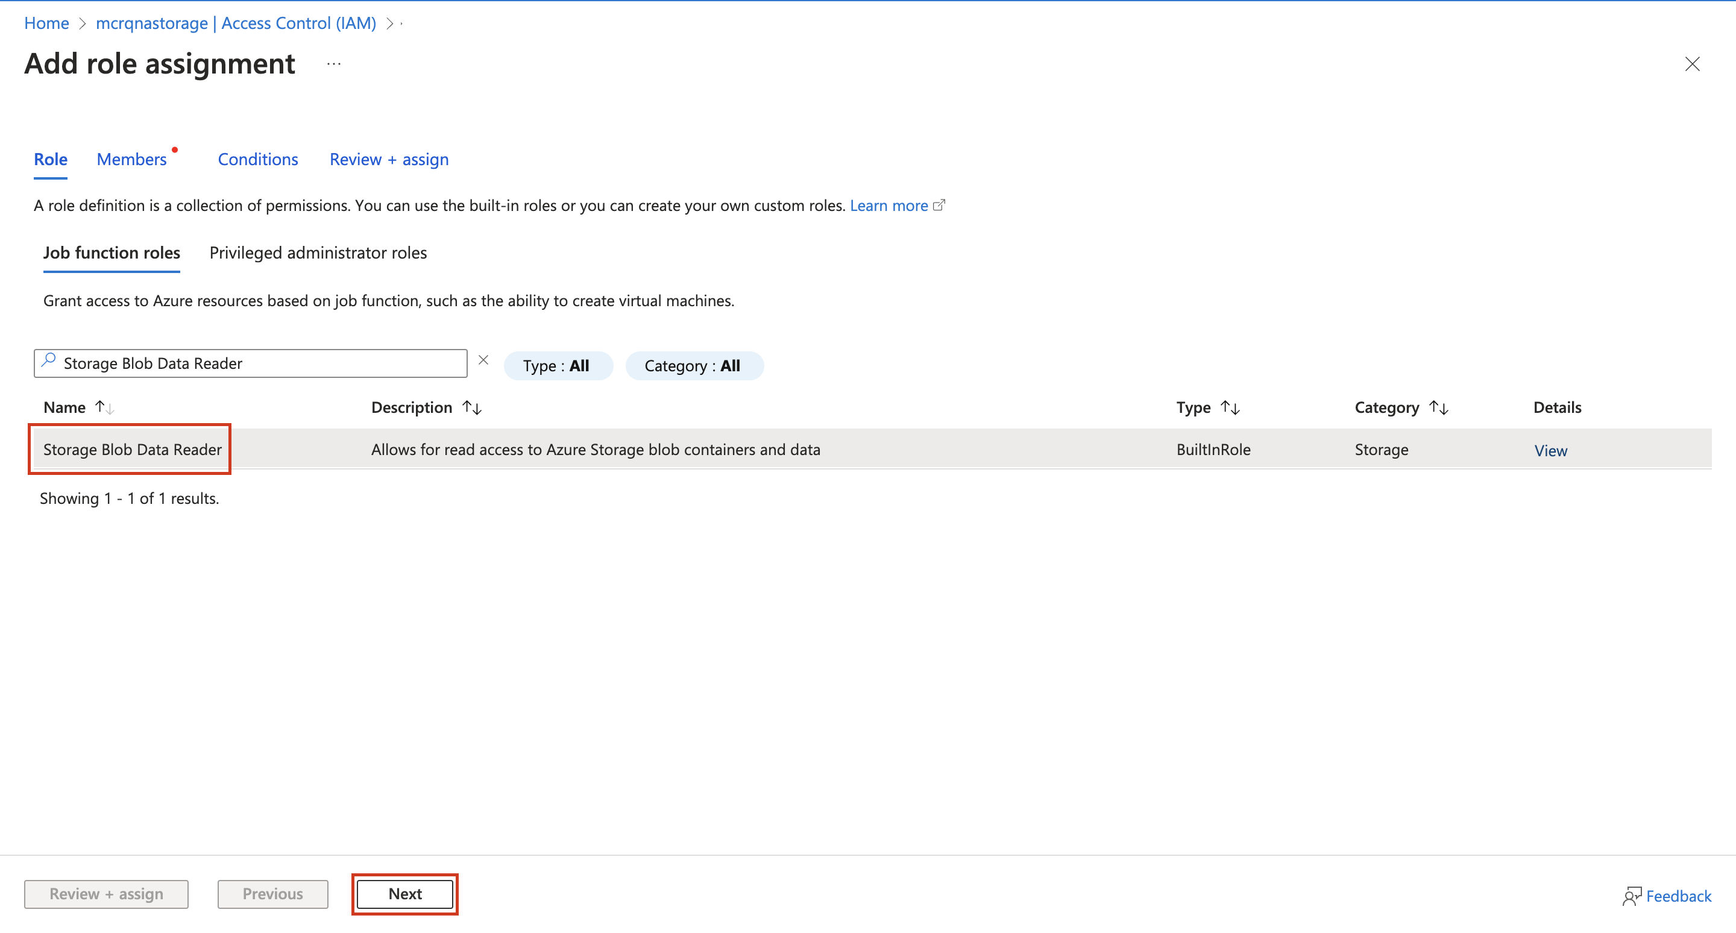Click the Details column header

pyautogui.click(x=1558, y=407)
